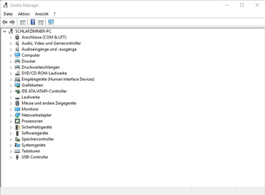The image size is (265, 195).
Task: Click the Forward arrow toolbar icon
Action: (12, 22)
